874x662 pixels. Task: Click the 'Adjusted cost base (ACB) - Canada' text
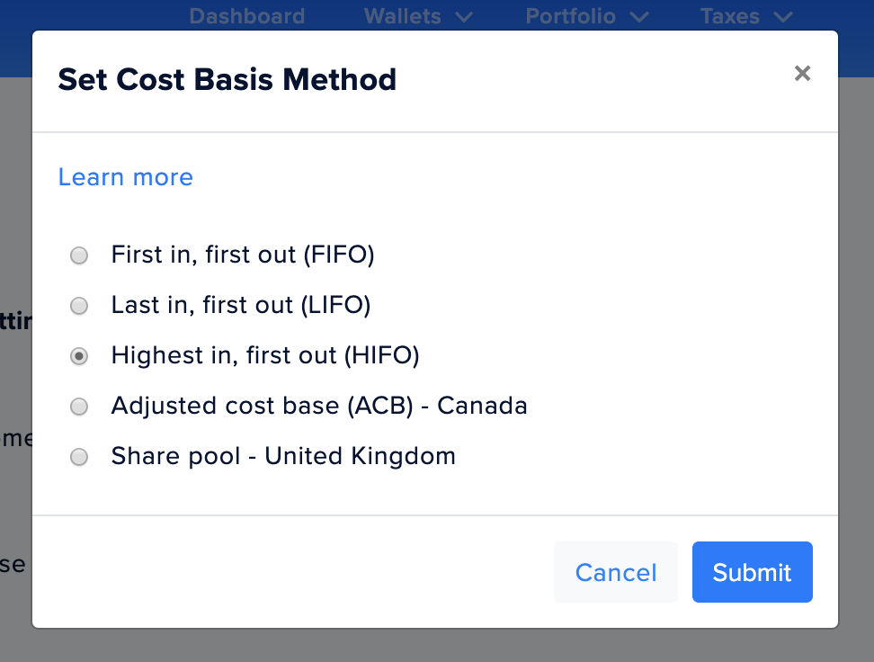pyautogui.click(x=319, y=406)
